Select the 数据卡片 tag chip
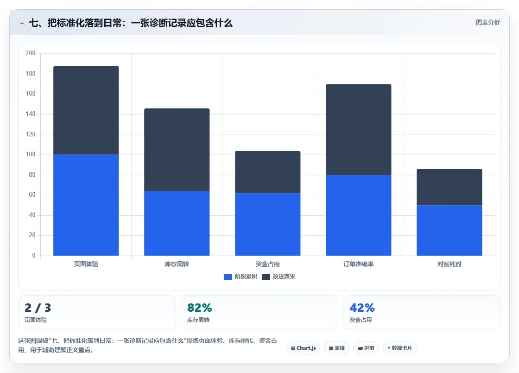Viewport: 519px width, 373px height. [x=400, y=348]
